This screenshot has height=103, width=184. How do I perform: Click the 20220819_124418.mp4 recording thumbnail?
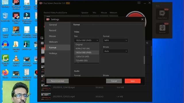pos(46,87)
